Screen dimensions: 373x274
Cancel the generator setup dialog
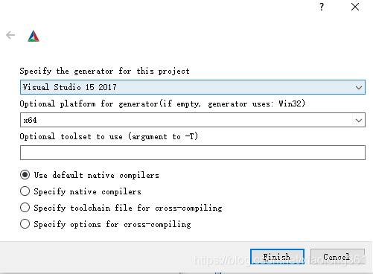click(337, 257)
